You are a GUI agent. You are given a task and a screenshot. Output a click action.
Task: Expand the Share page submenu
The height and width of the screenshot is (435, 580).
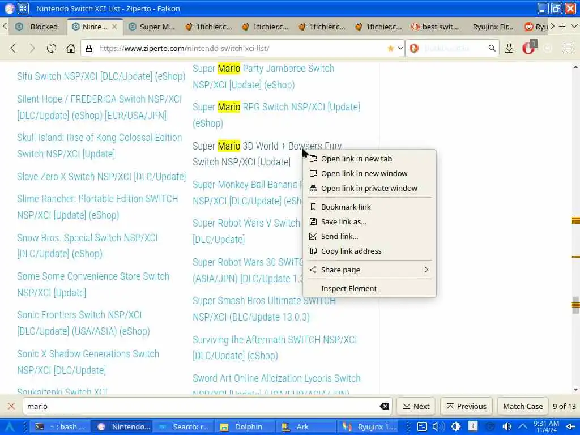tap(369, 270)
